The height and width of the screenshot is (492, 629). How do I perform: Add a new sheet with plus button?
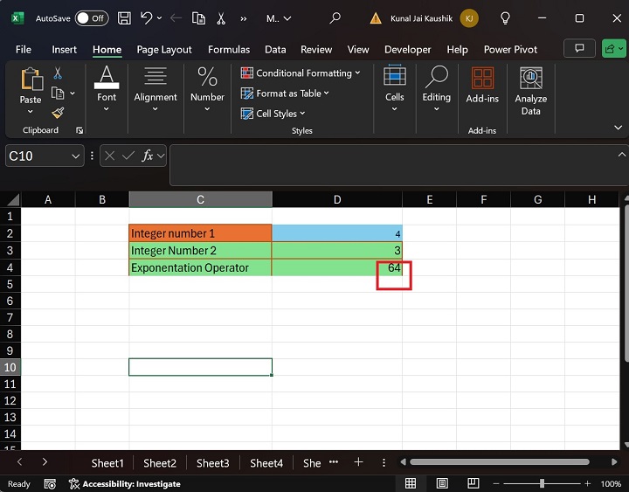358,462
